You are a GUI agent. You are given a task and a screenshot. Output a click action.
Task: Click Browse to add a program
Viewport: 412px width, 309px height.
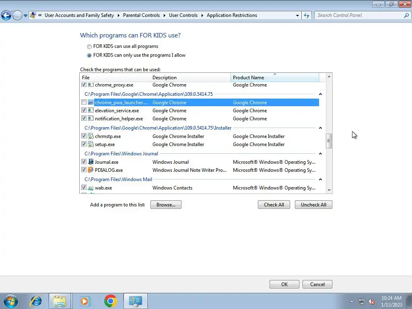[x=166, y=205]
